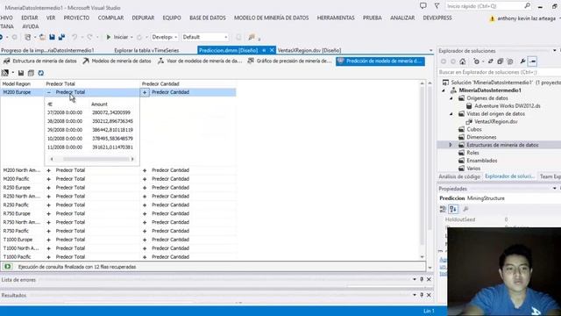The width and height of the screenshot is (561, 316).
Task: Click the Save icon in main toolbar
Action: point(53,37)
